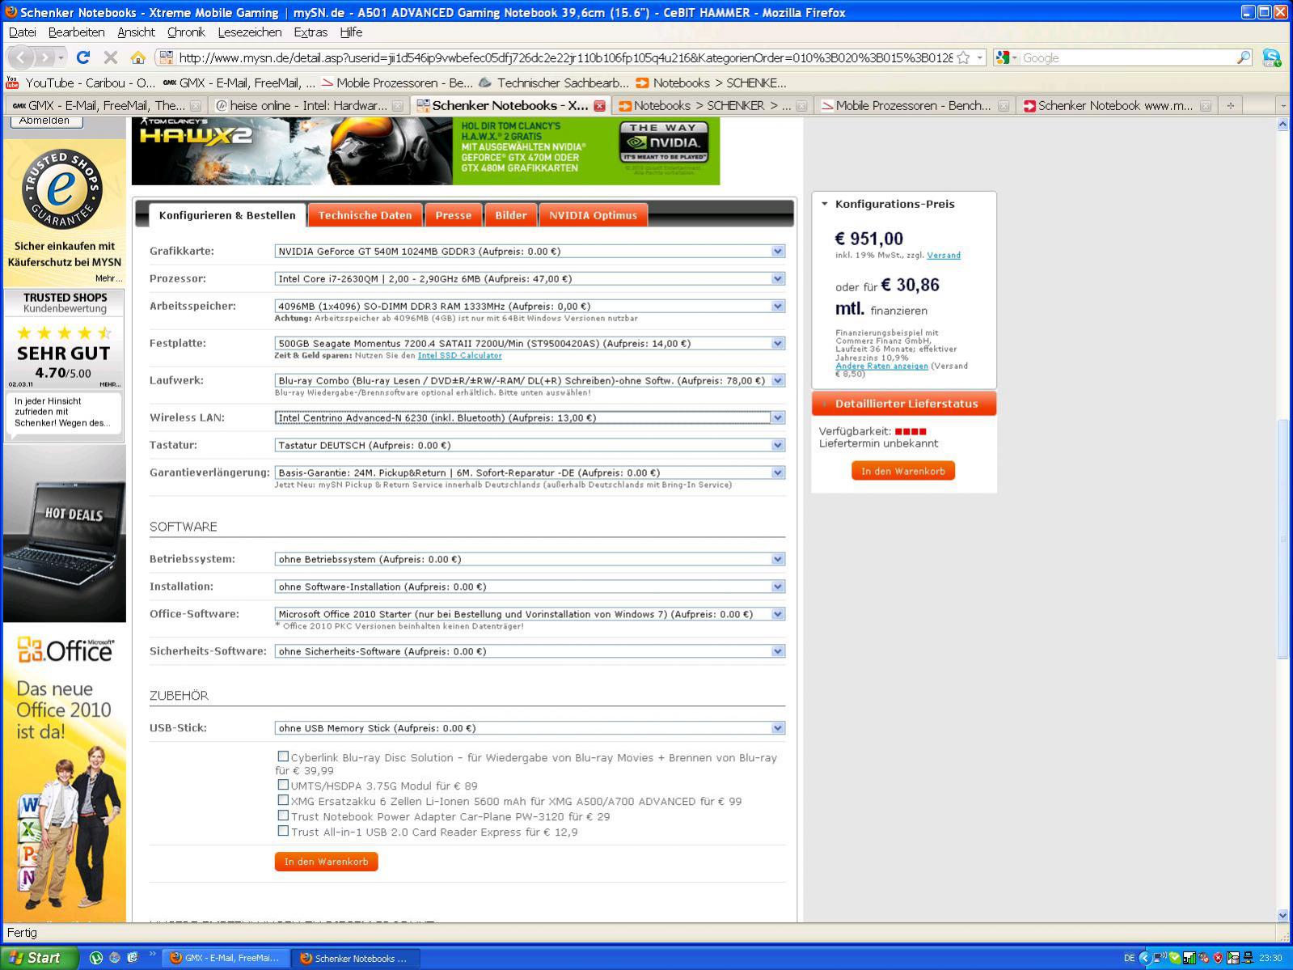The image size is (1293, 970).
Task: Open the USB-Stick dropdown
Action: pyautogui.click(x=530, y=728)
